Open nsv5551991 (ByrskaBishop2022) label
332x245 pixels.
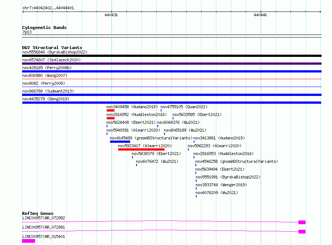[228, 177]
